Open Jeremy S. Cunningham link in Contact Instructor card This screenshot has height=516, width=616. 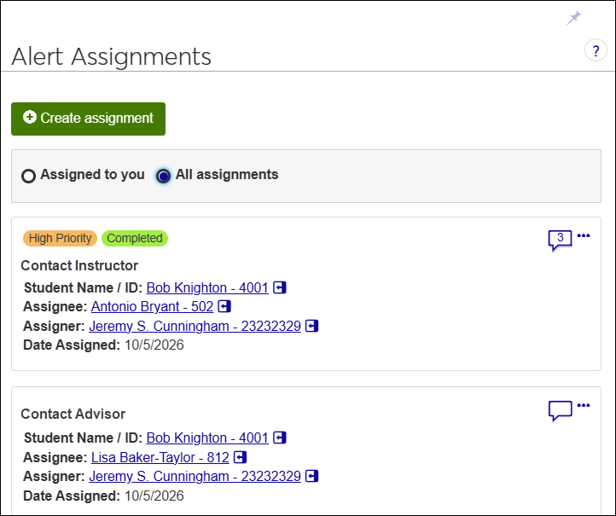(195, 326)
